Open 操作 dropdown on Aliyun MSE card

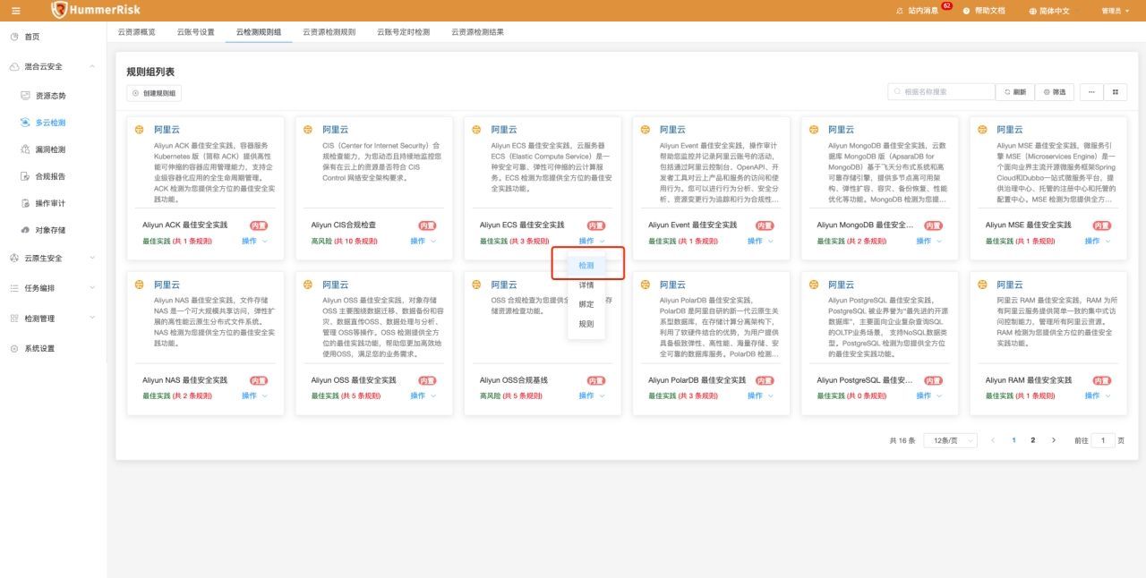point(1097,241)
